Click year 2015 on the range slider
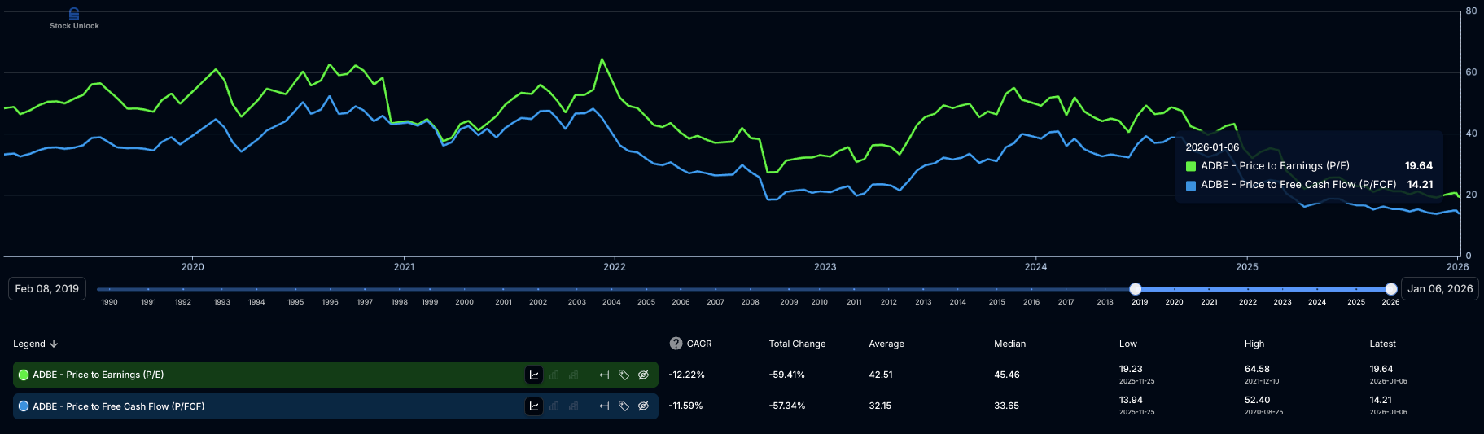 pos(997,302)
